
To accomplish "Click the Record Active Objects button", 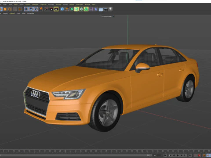I will (195, 155).
